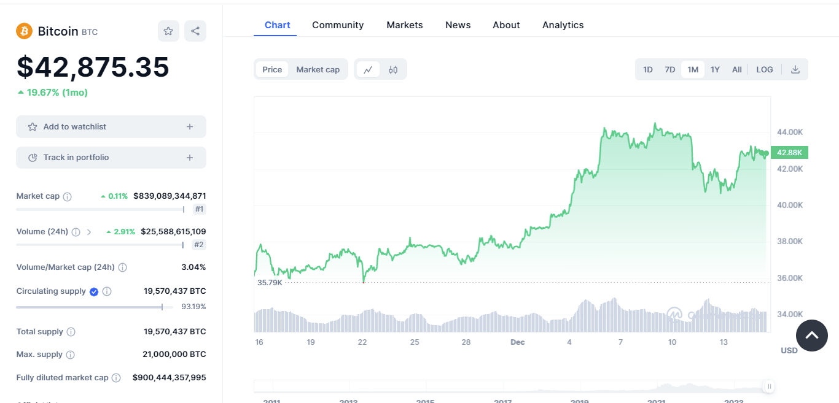The width and height of the screenshot is (839, 403).
Task: Click the orange Bitcoin logo icon
Action: 25,31
